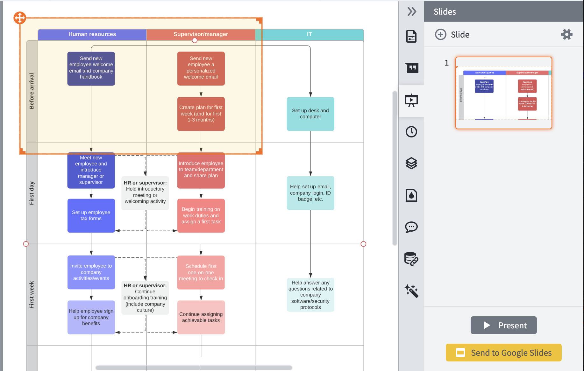Click the slide frame bottom-left corner handle
Viewport: 584px width, 371px height.
22,151
